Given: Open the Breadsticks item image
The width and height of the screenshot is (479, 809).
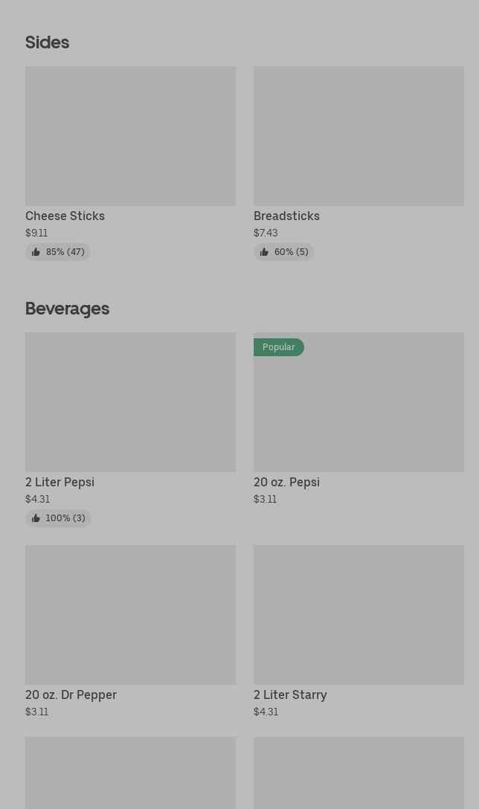Looking at the screenshot, I should click(x=359, y=135).
